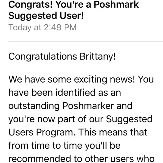Click the words 'you'll be' in the body
Viewport: 163px width, 163px height.
103,146
